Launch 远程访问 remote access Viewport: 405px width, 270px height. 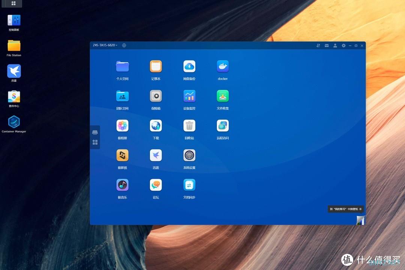click(223, 126)
